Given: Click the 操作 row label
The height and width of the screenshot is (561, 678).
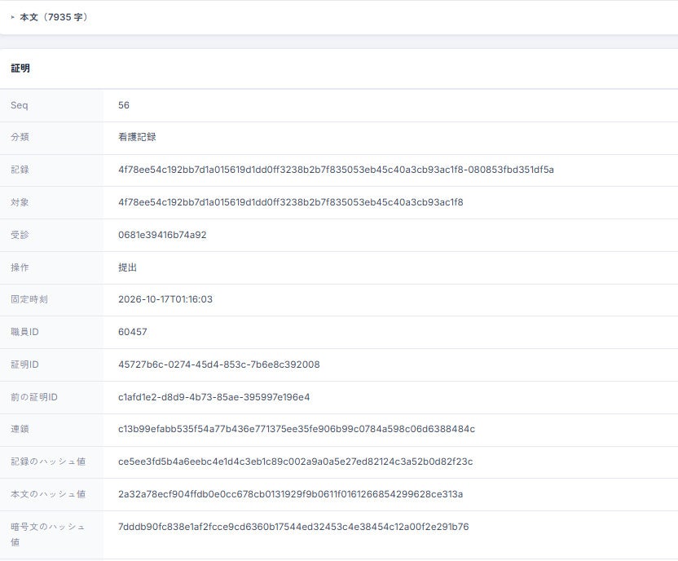Looking at the screenshot, I should 20,267.
